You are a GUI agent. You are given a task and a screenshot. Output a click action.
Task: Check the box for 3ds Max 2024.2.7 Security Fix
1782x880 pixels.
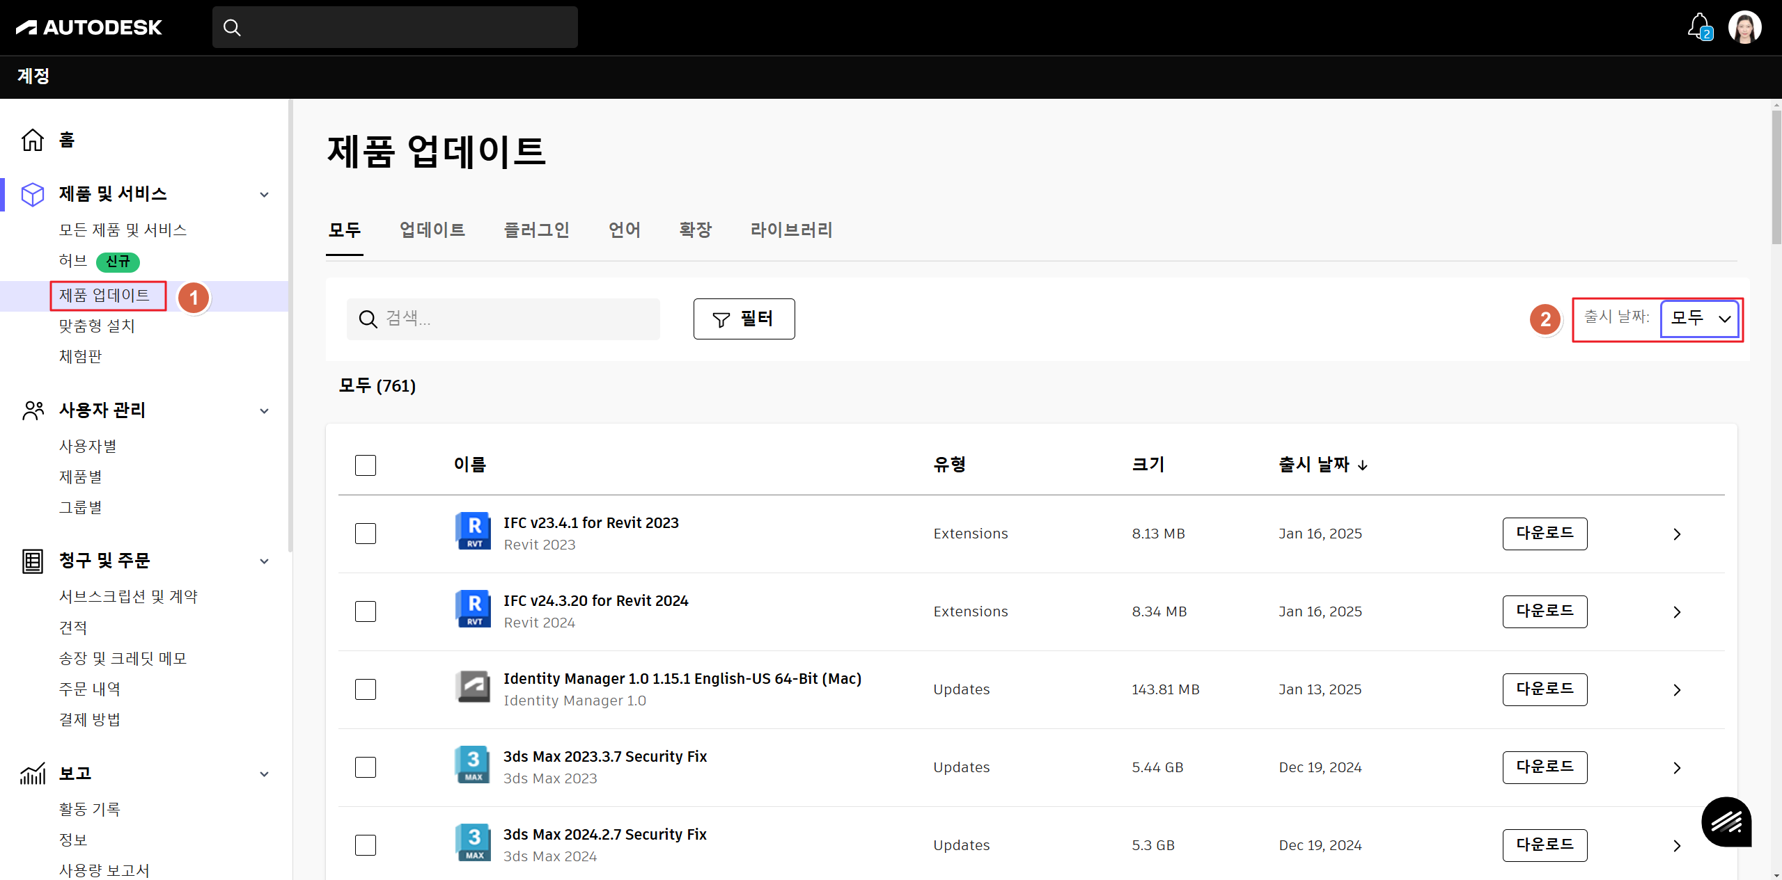click(366, 845)
